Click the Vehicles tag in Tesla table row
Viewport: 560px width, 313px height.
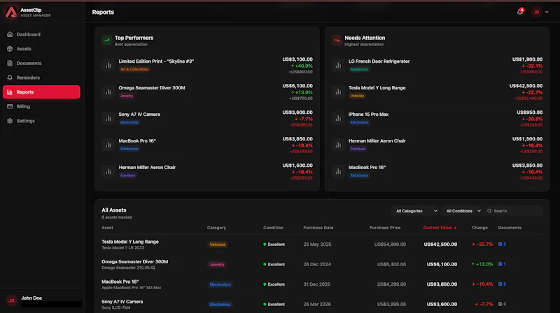[218, 245]
